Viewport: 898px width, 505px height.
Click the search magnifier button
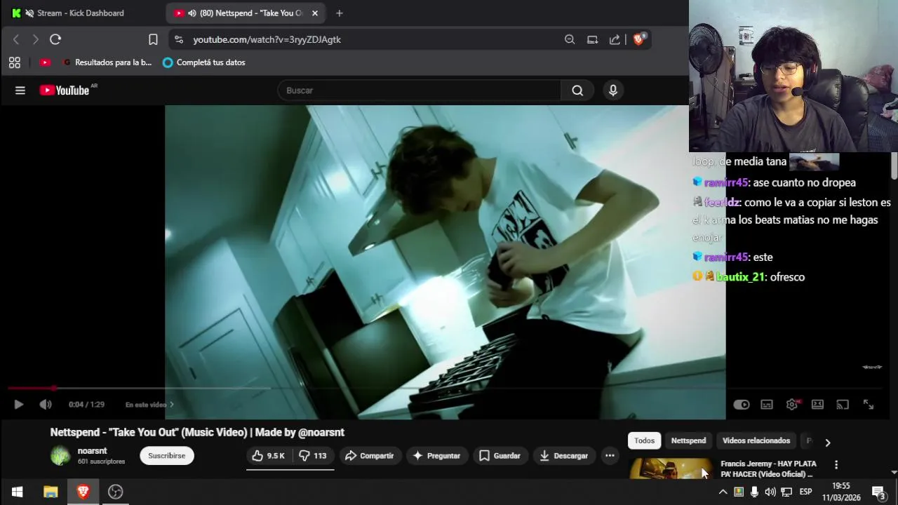(577, 90)
